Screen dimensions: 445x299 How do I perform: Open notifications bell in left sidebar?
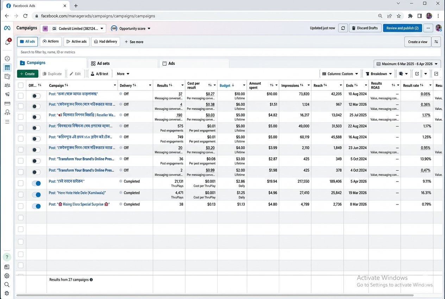7,42
